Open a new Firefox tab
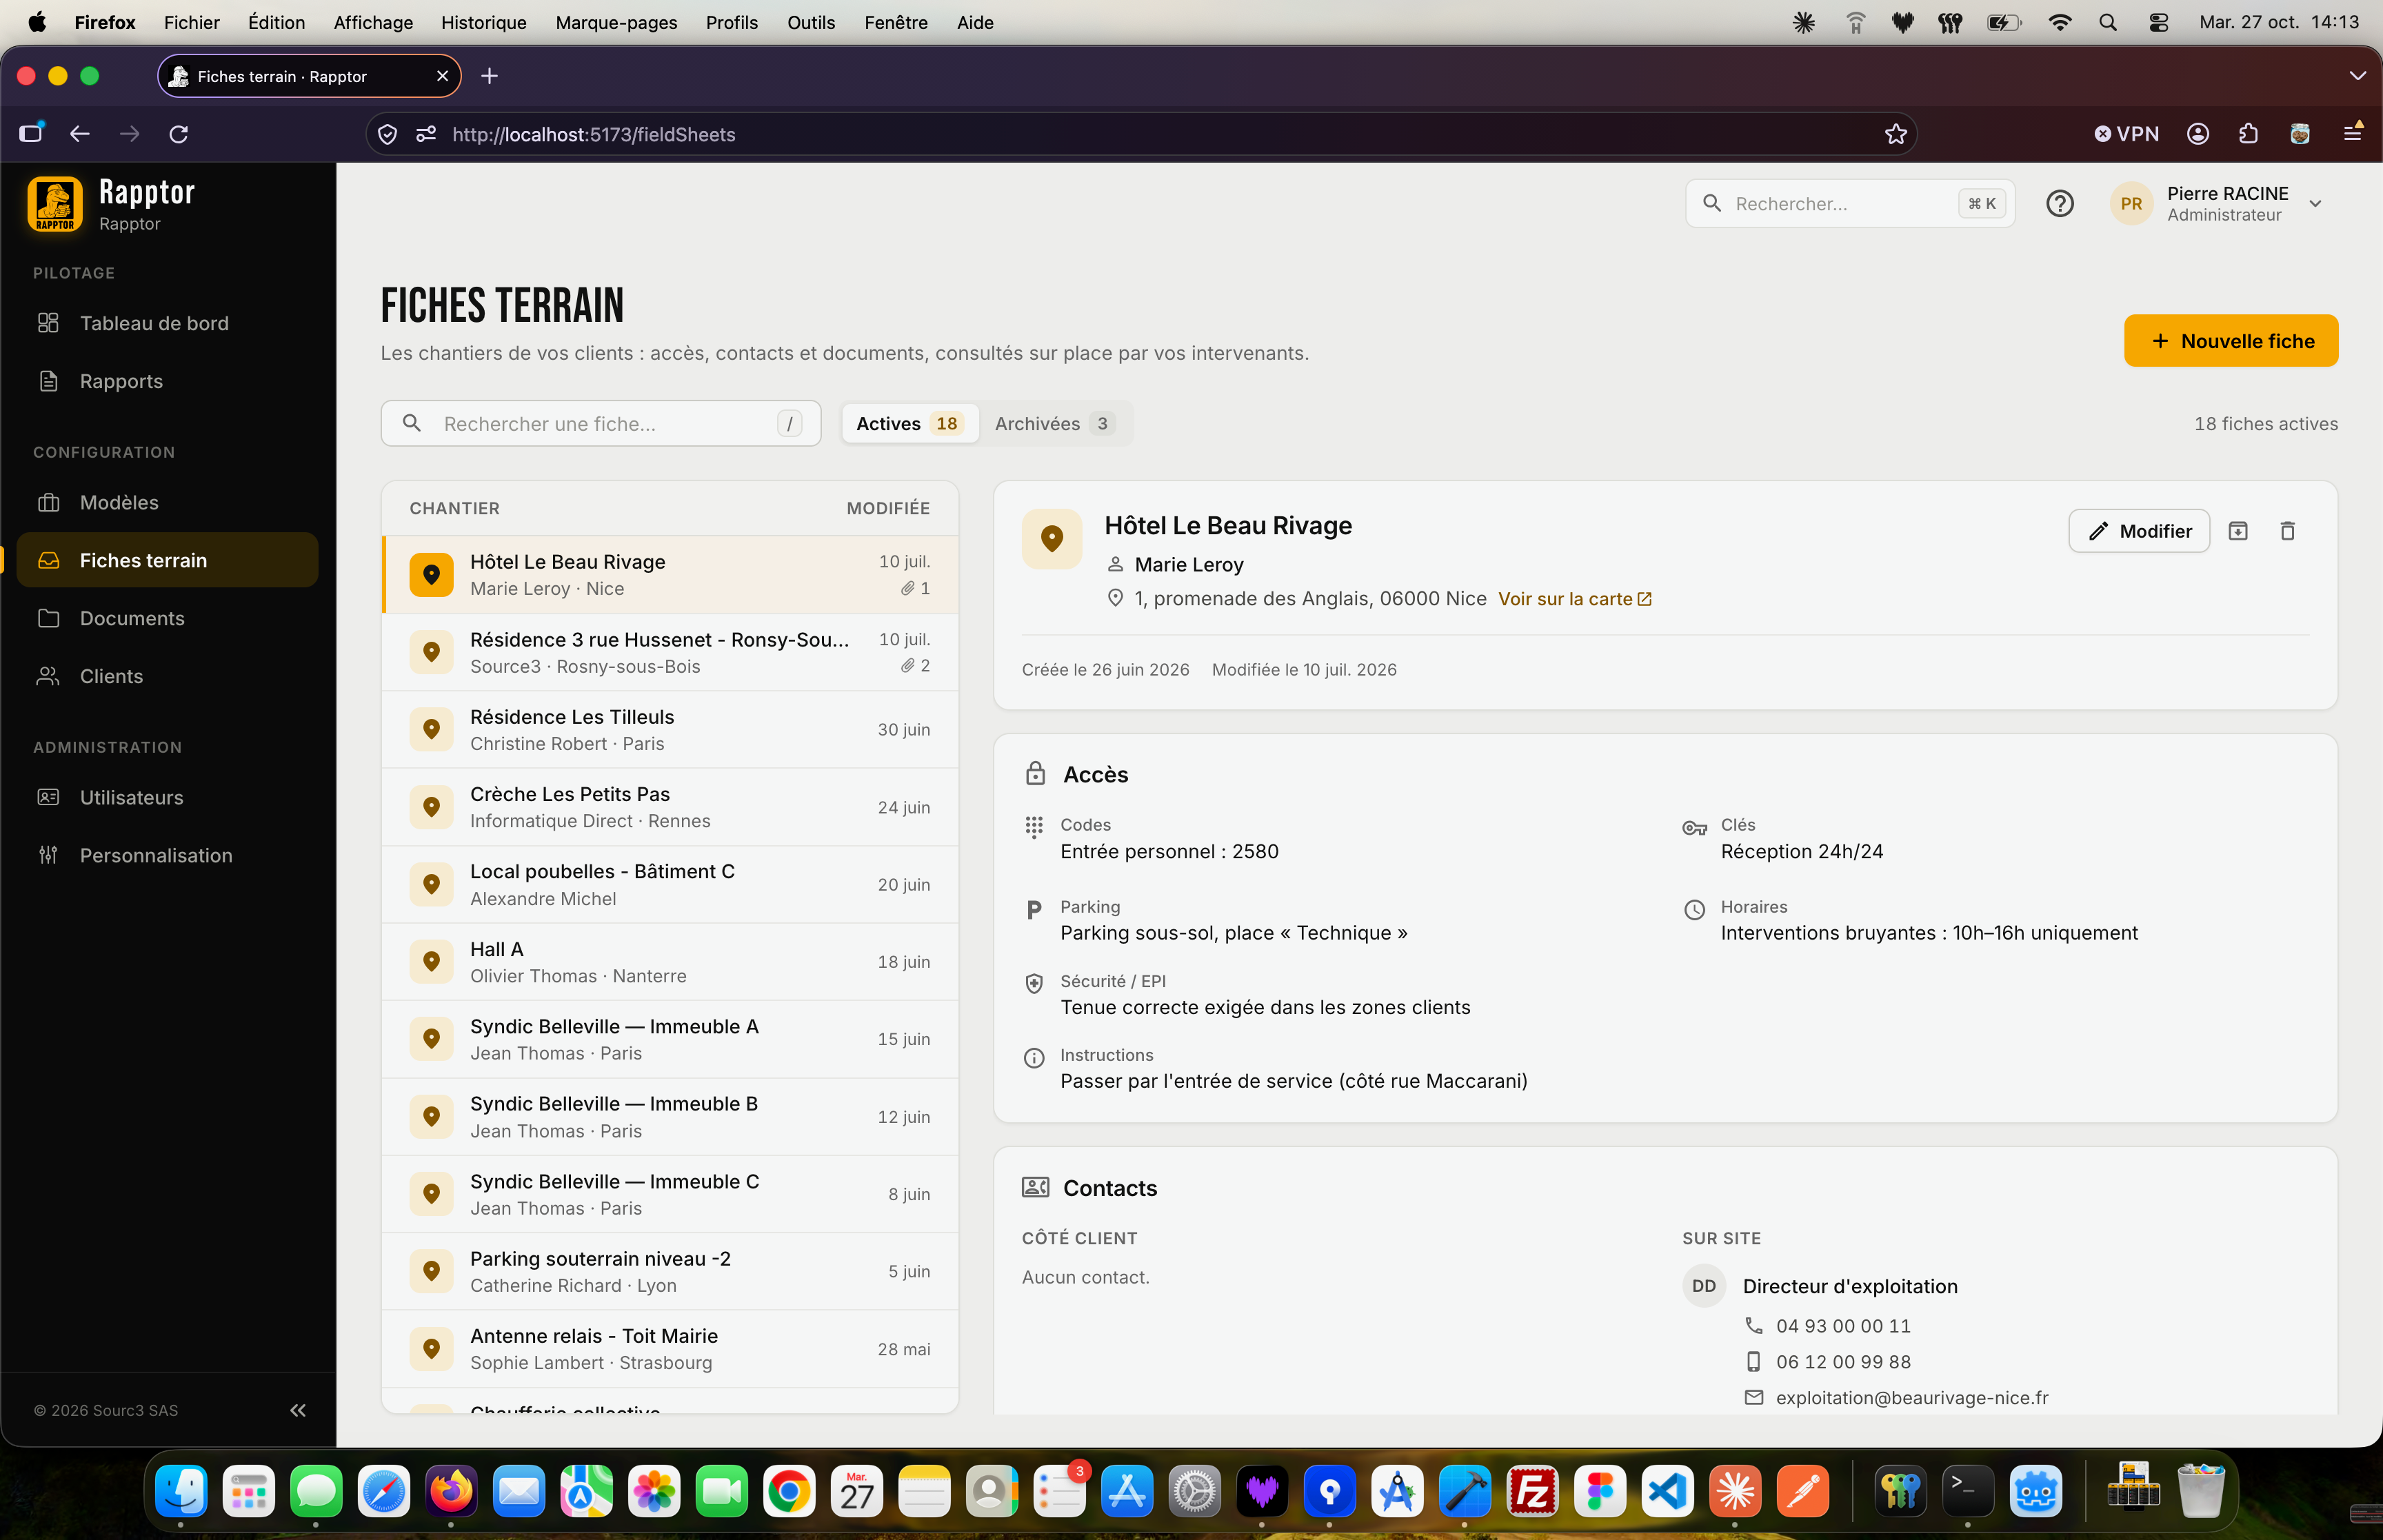Viewport: 2383px width, 1540px height. [x=489, y=76]
